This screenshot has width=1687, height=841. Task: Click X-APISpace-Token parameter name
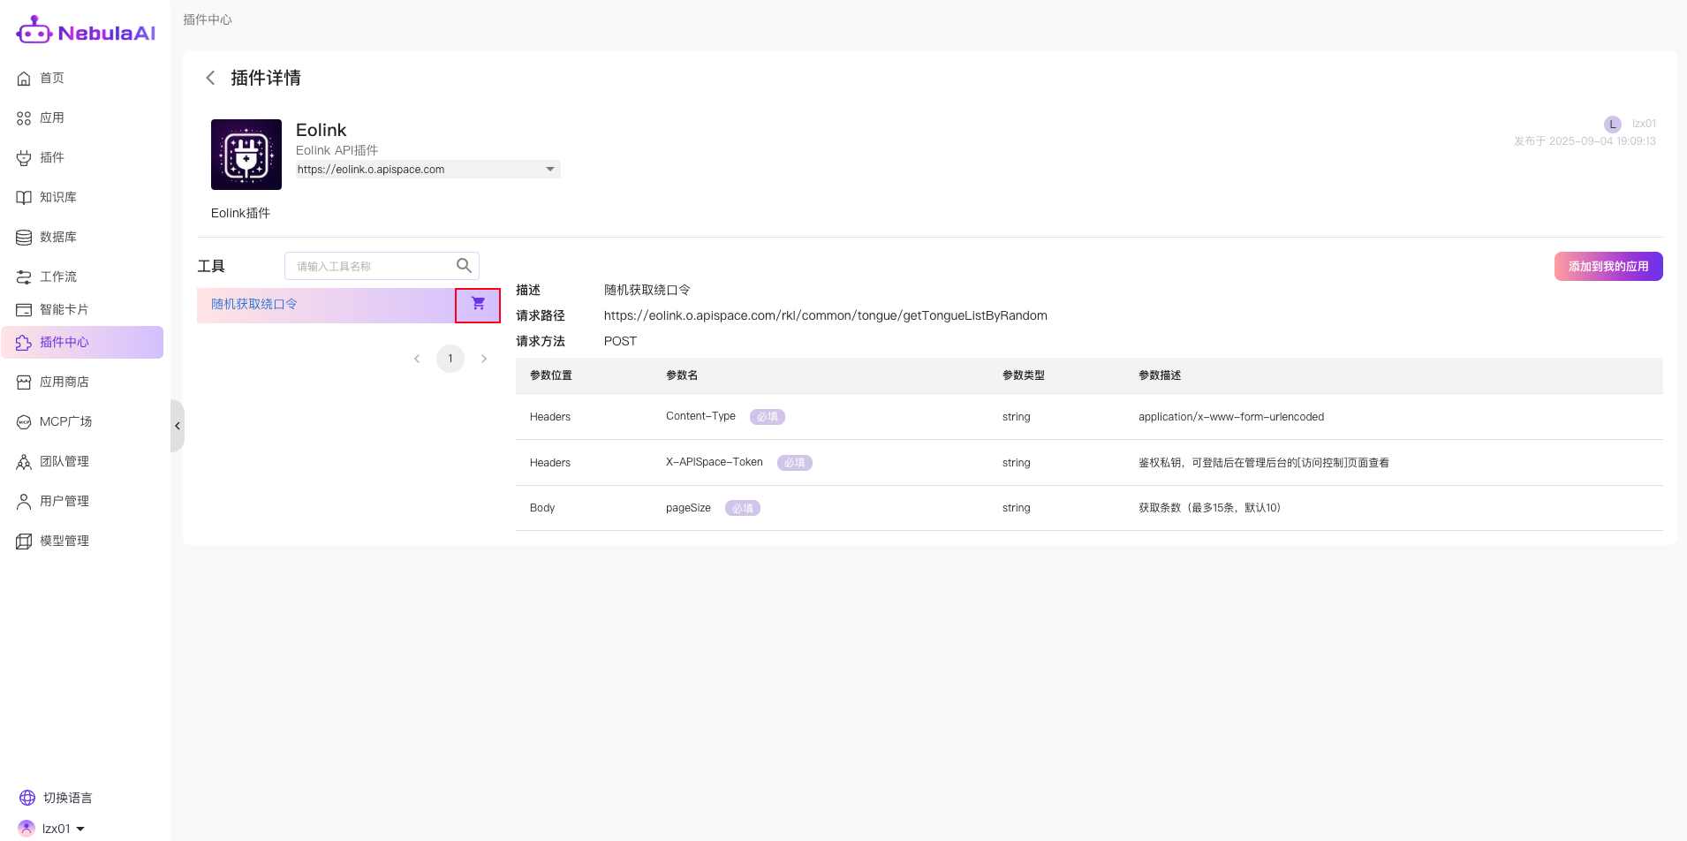[x=715, y=462]
